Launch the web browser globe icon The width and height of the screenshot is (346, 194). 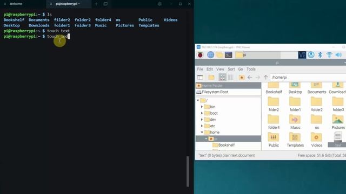tap(210, 55)
